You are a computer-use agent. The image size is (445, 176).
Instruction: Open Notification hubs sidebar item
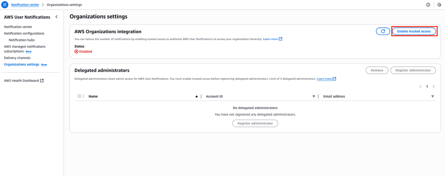(x=21, y=40)
